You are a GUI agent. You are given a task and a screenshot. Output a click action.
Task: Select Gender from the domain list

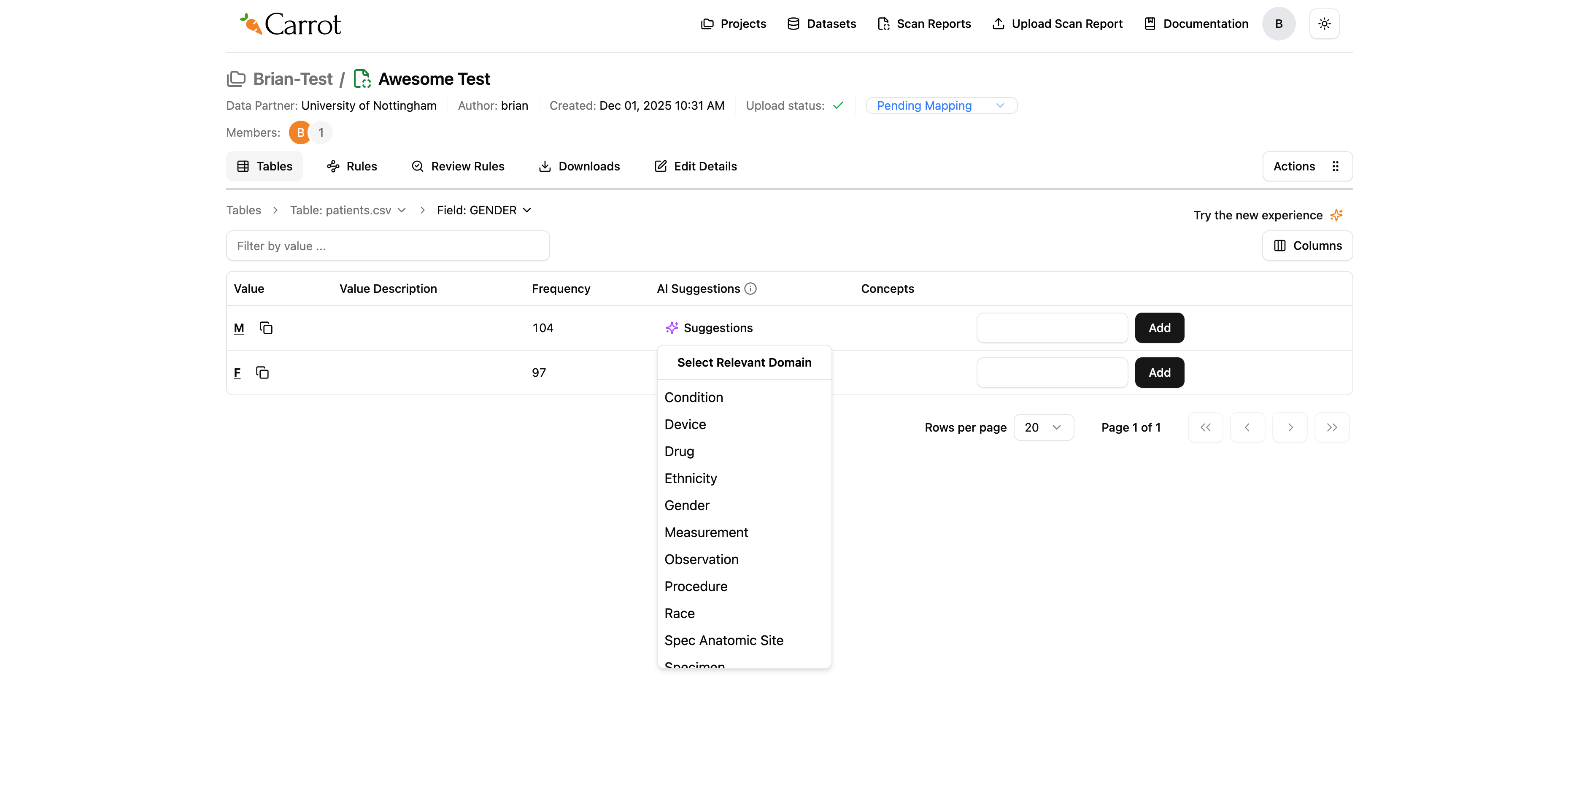coord(686,505)
